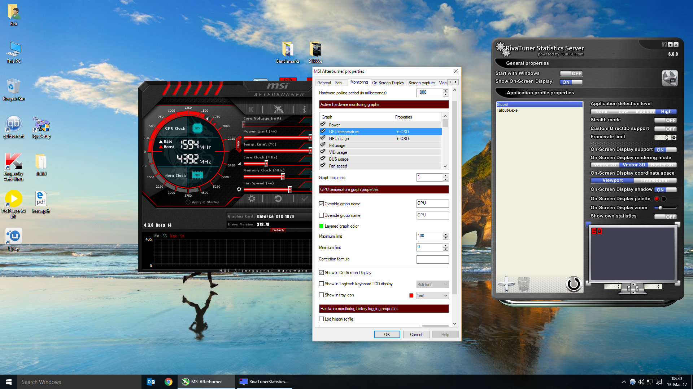Increase Minimum limit stepper
693x389 pixels.
[446, 245]
